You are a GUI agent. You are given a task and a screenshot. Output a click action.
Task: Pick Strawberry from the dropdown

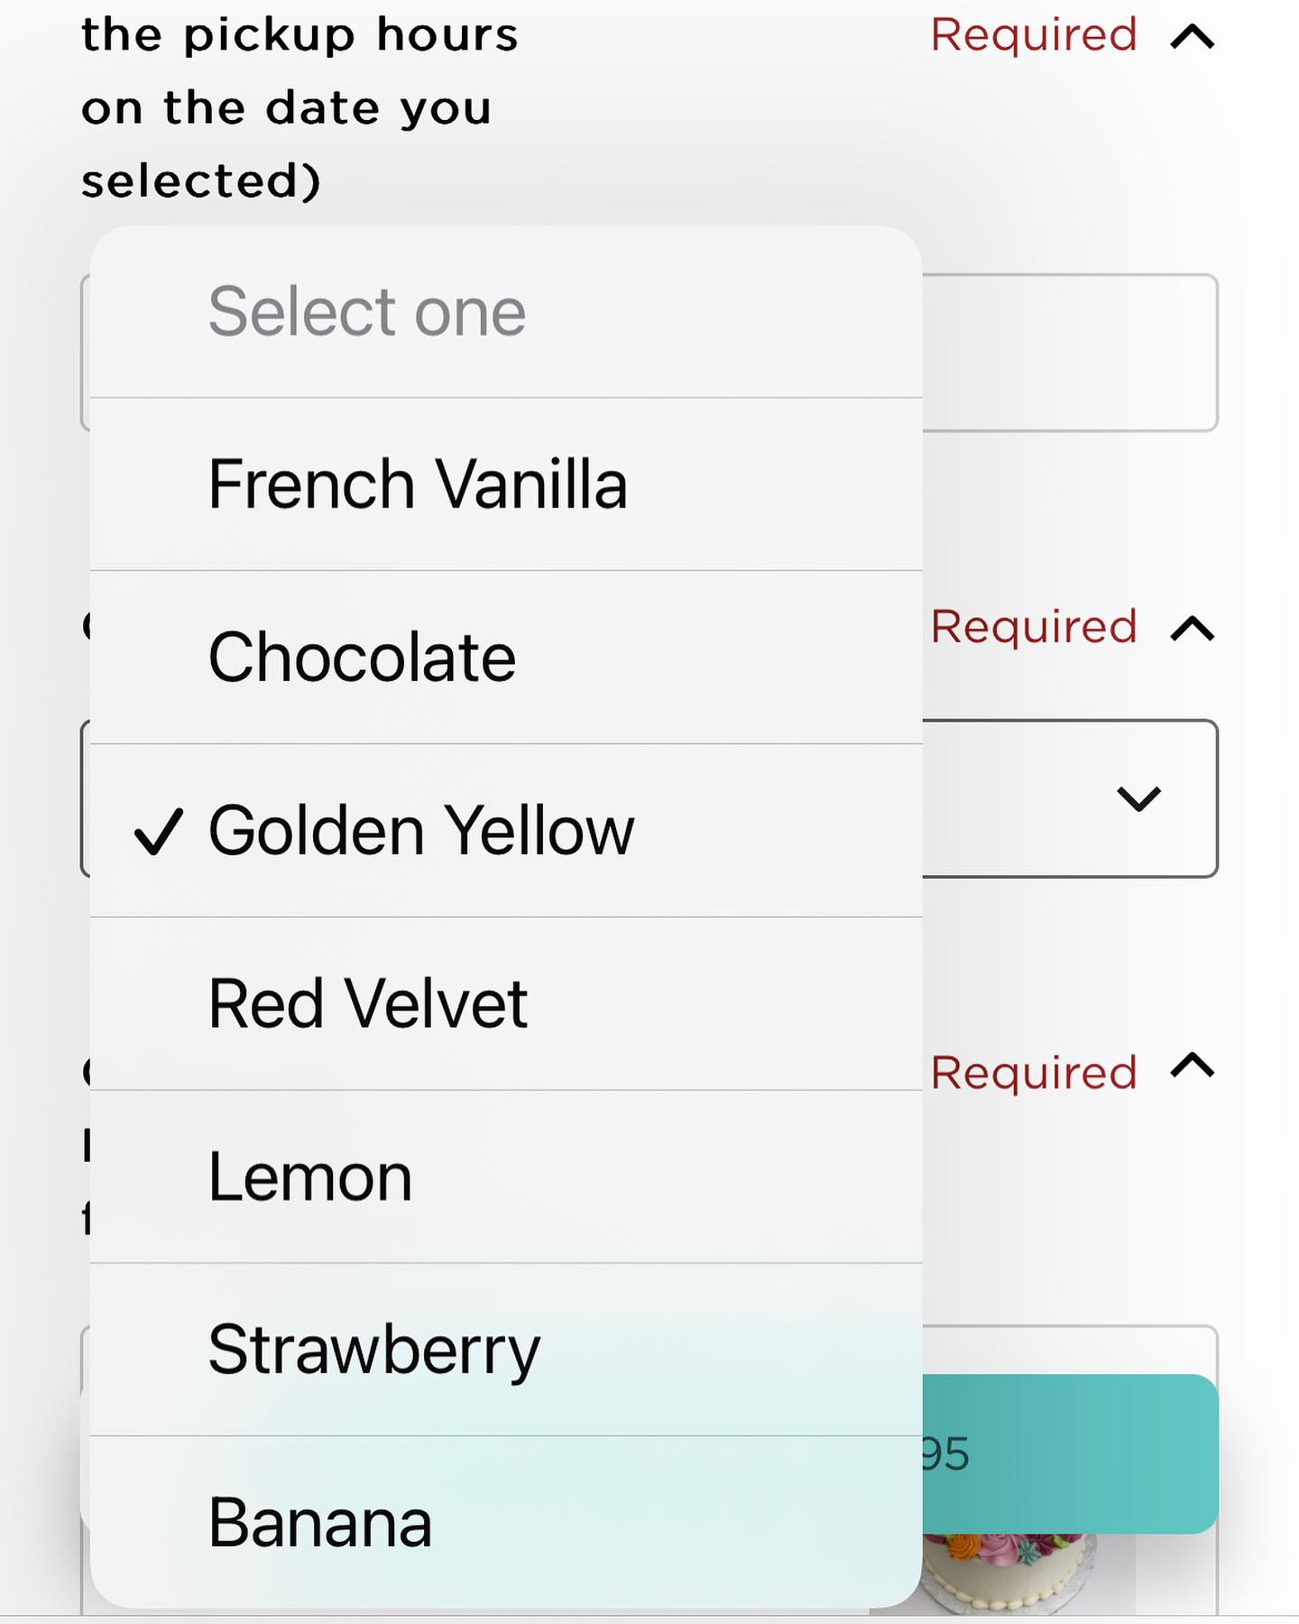pos(373,1351)
